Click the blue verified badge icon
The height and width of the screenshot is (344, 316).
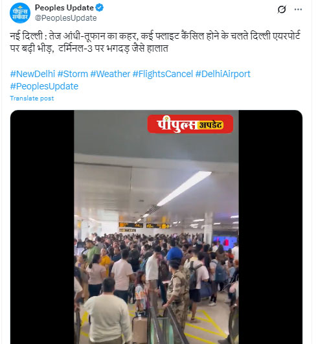[x=100, y=8]
